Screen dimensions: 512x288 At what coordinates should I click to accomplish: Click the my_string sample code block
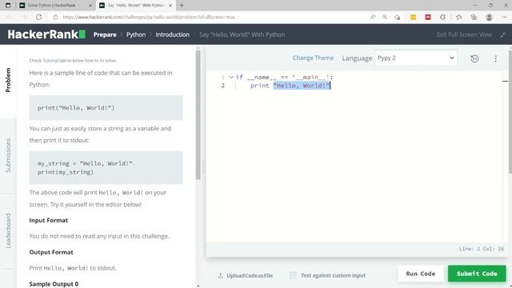(106, 167)
